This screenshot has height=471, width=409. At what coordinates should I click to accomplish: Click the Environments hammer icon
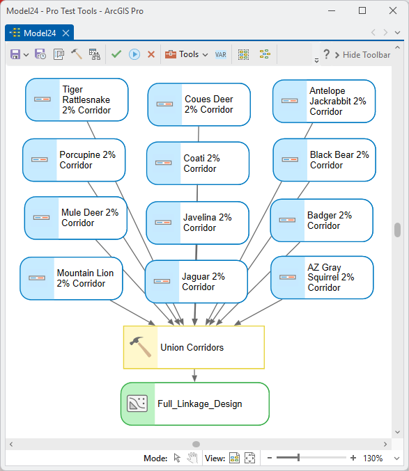pyautogui.click(x=77, y=54)
